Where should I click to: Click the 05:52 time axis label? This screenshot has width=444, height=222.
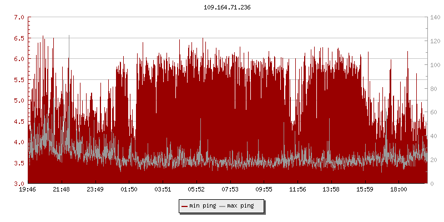(x=196, y=189)
